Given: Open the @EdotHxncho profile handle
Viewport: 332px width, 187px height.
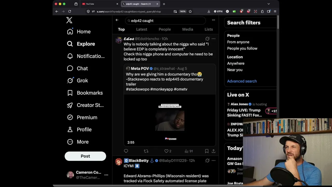Looking at the screenshot, I should click(147, 39).
